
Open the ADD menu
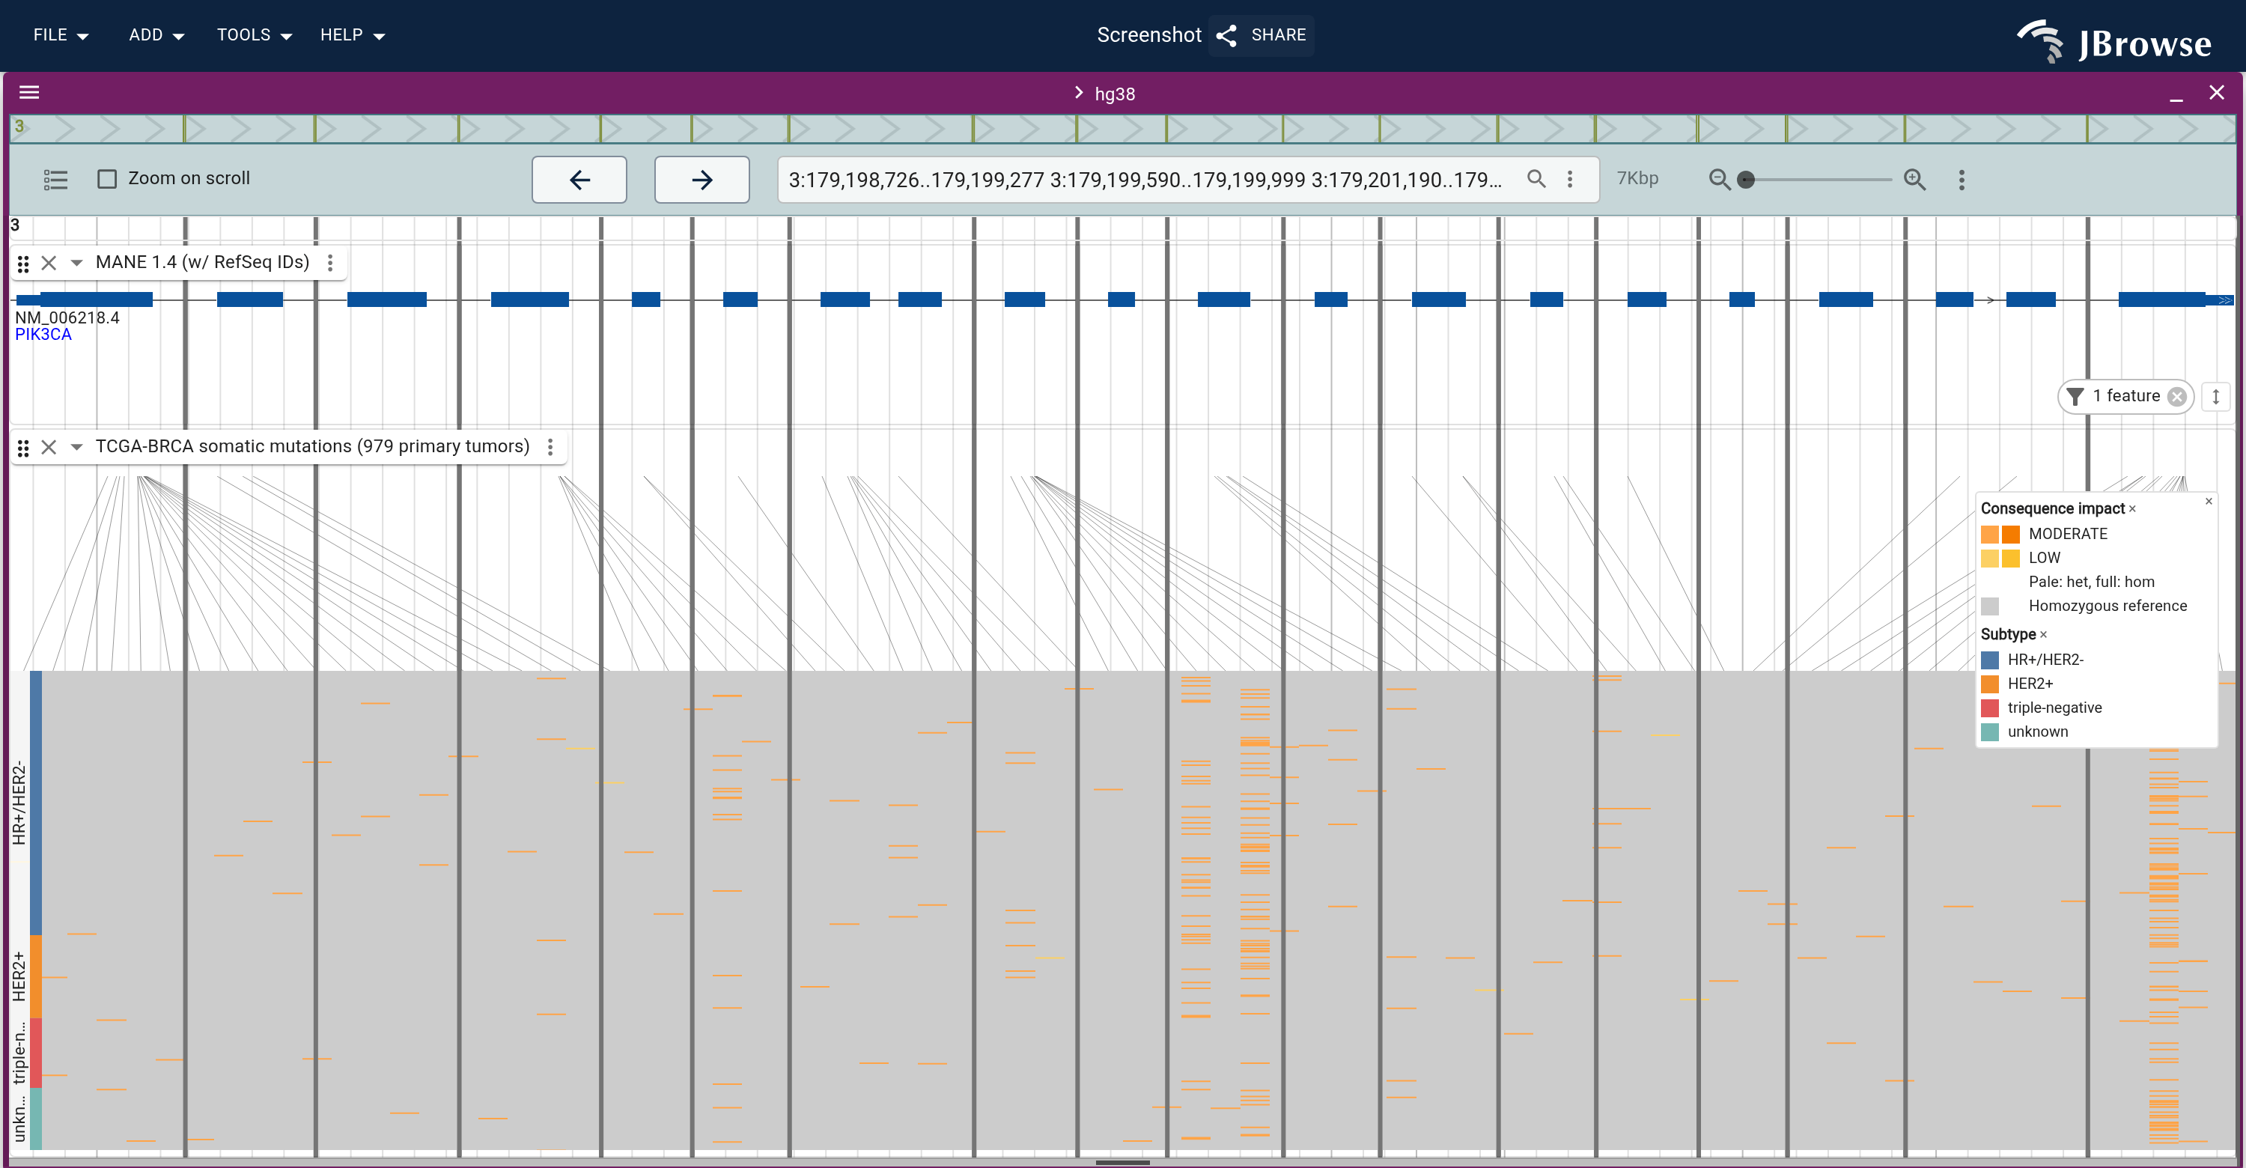(156, 35)
